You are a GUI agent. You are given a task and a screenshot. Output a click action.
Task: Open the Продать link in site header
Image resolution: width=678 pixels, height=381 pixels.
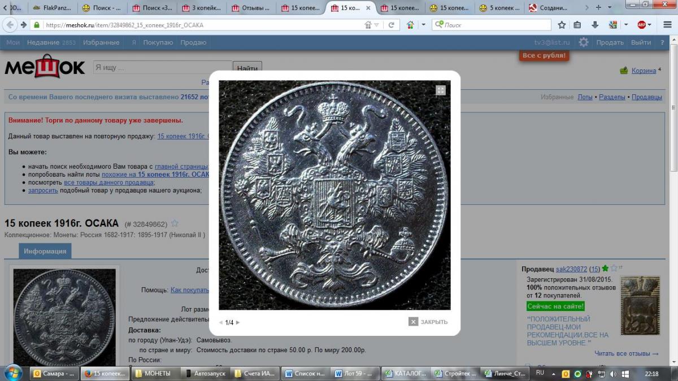tap(610, 42)
